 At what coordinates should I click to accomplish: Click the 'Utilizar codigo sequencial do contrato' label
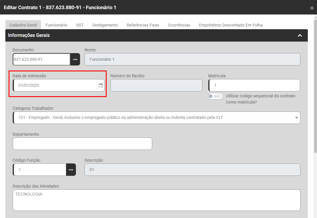point(260,99)
